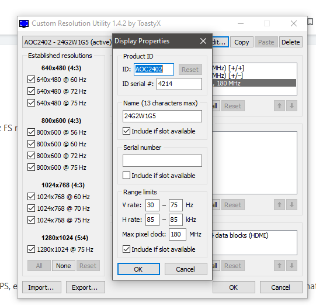The width and height of the screenshot is (316, 305).
Task: Open the AOC2402 active display dropdown
Action: click(67, 42)
